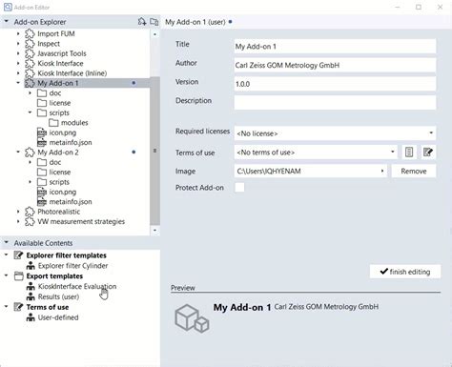Click the User-defined terms user icon
Screen dimensions: 452x367
(x=31, y=317)
